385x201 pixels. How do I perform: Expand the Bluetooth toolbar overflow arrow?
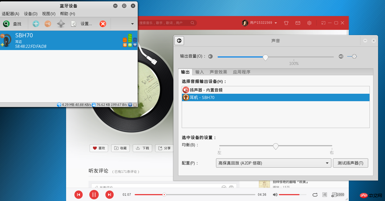point(132,24)
